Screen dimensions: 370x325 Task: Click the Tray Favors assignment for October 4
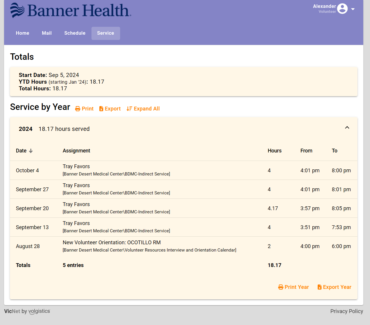coord(76,166)
